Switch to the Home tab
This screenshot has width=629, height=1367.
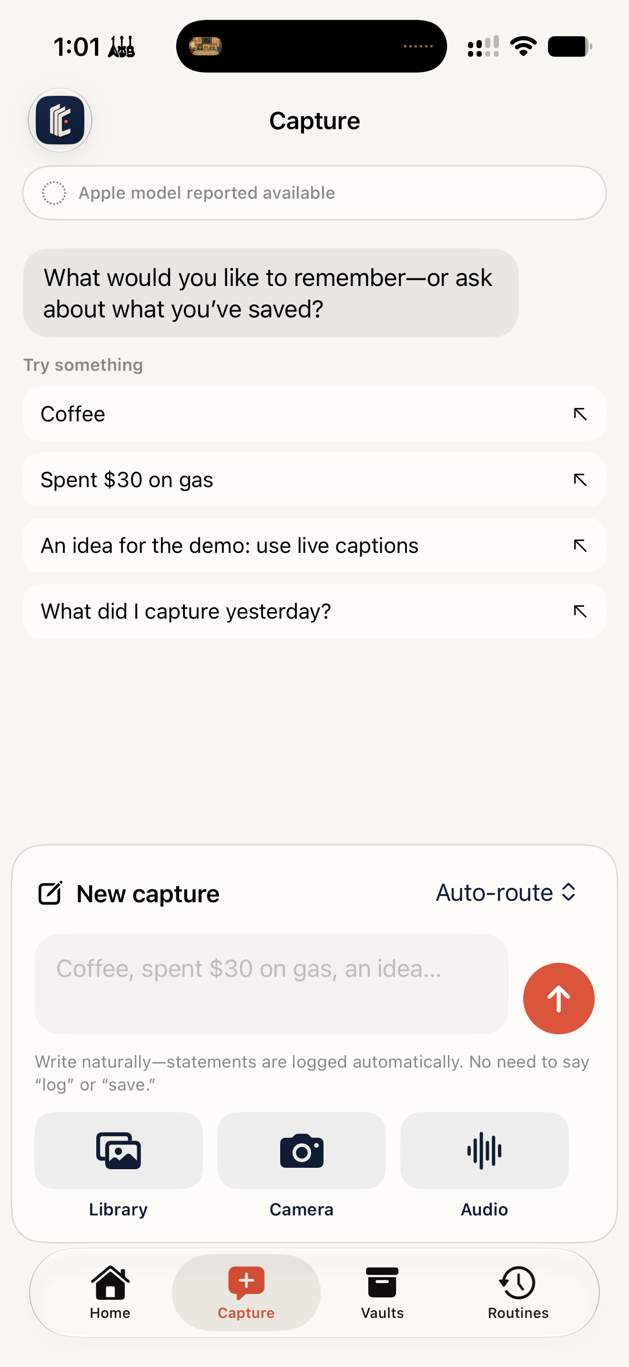pyautogui.click(x=110, y=1292)
